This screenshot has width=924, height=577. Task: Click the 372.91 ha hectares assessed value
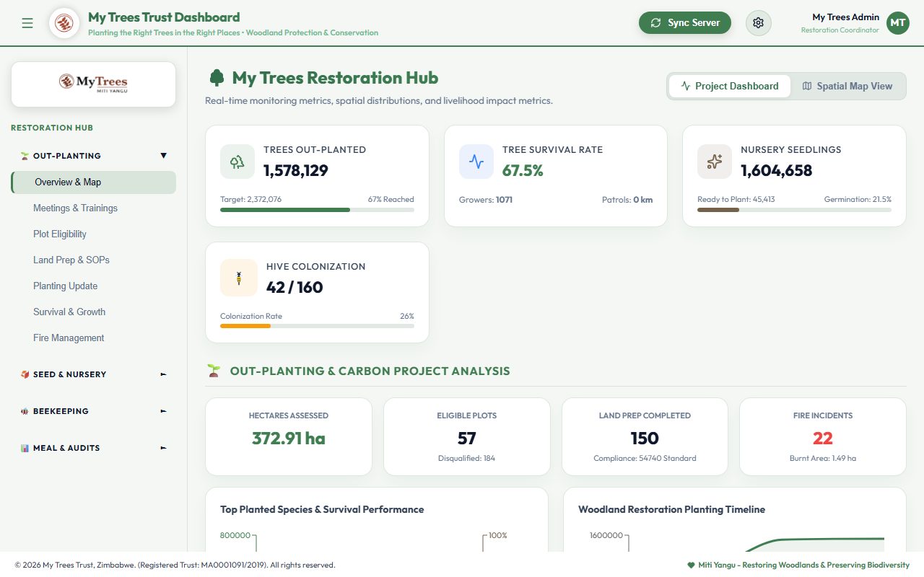[x=289, y=439]
